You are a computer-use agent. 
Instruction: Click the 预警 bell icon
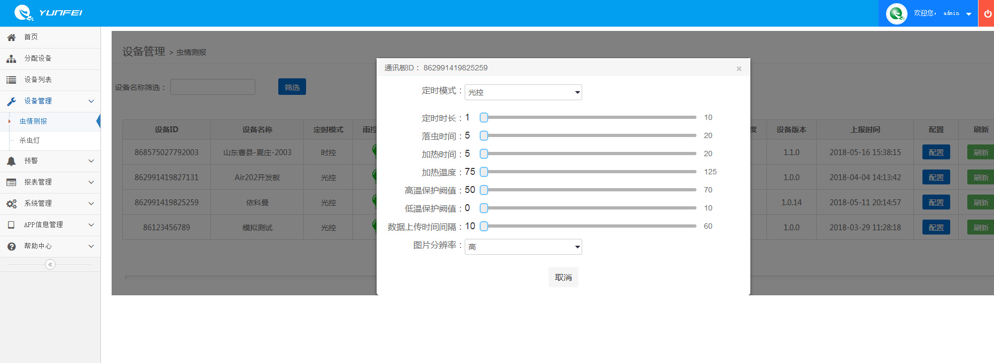click(x=11, y=161)
